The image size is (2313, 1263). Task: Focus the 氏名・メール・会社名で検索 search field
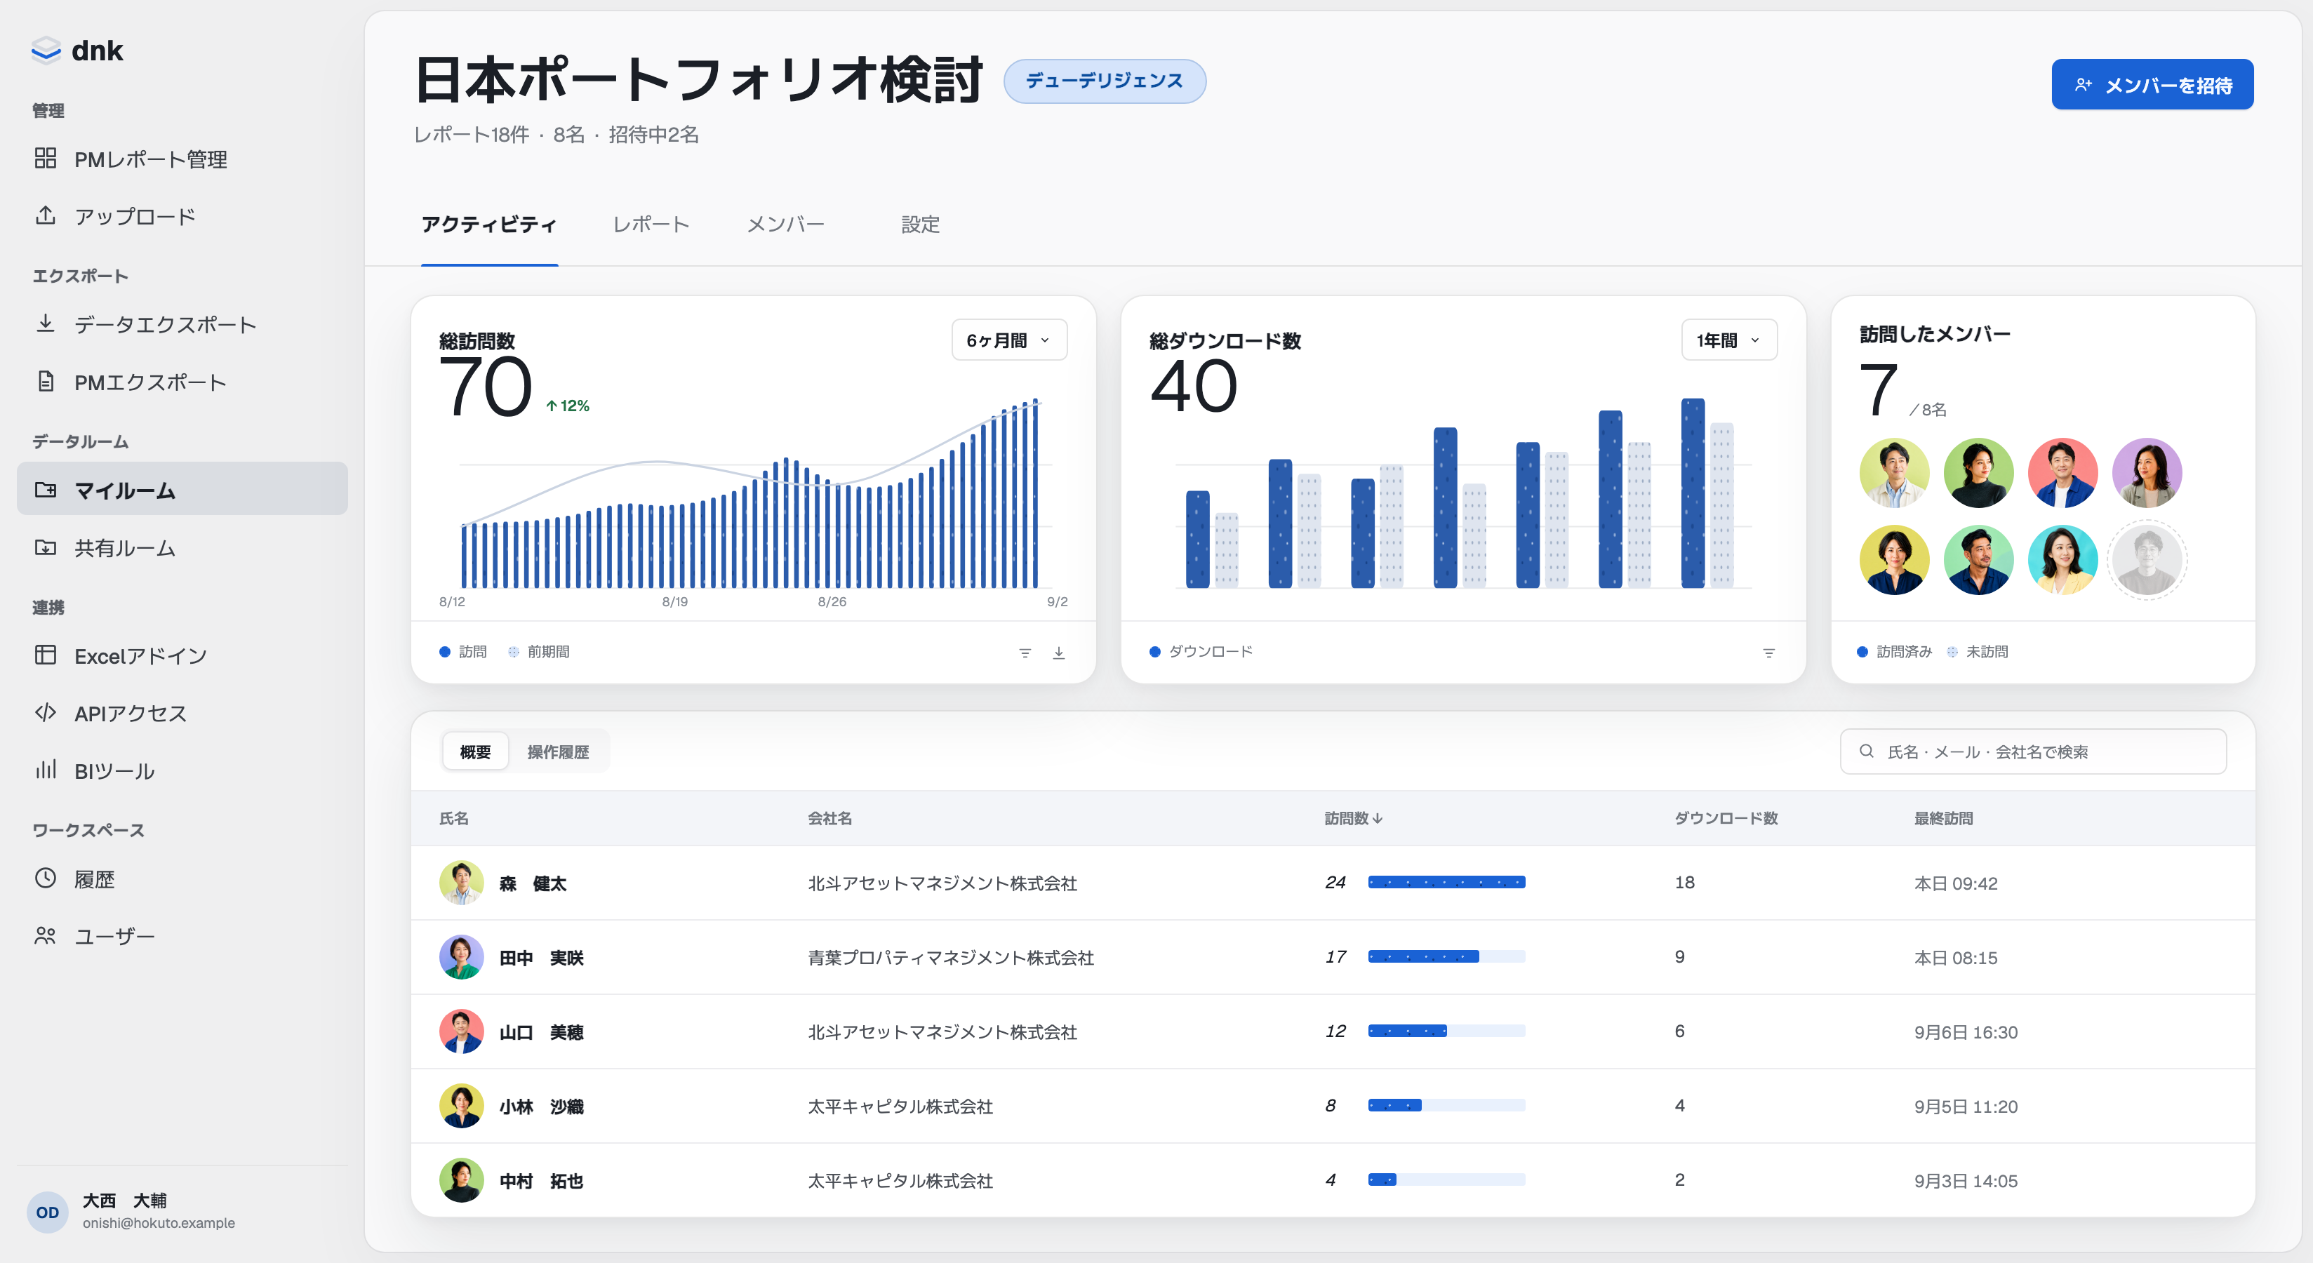tap(2033, 751)
